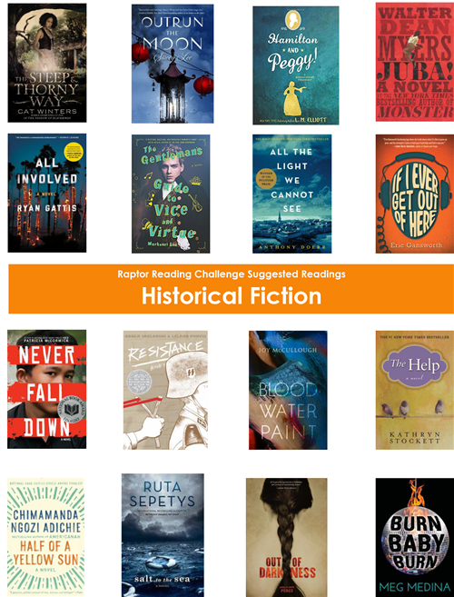Image resolution: width=454 pixels, height=597 pixels.
Task: Click The Help by Kathryn Stockett
Action: (x=415, y=390)
